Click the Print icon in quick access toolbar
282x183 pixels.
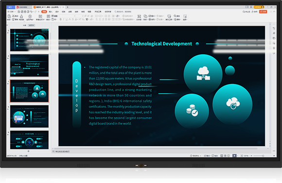click(x=25, y=12)
